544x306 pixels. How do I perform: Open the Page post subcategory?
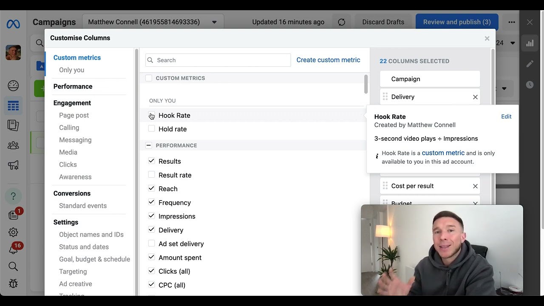tap(74, 116)
